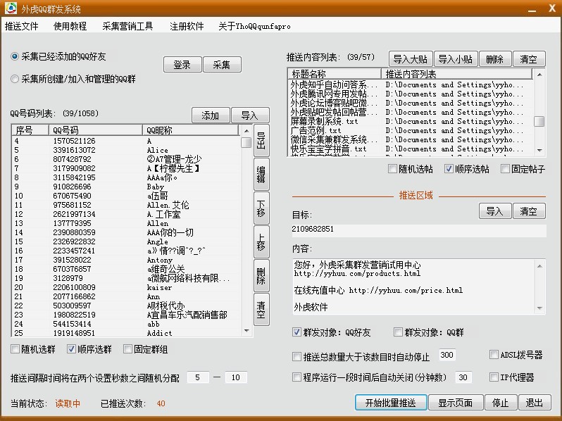Click the app logo icon in title bar
This screenshot has width=562, height=421.
(x=11, y=8)
